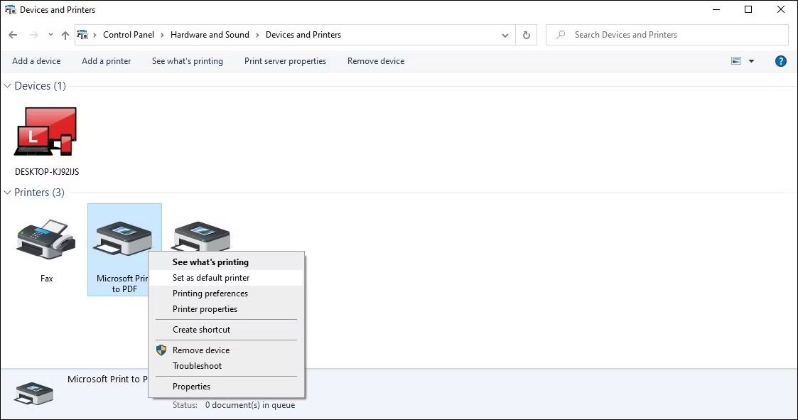Open Hardware and Sound via breadcrumb link
798x420 pixels.
coord(210,34)
